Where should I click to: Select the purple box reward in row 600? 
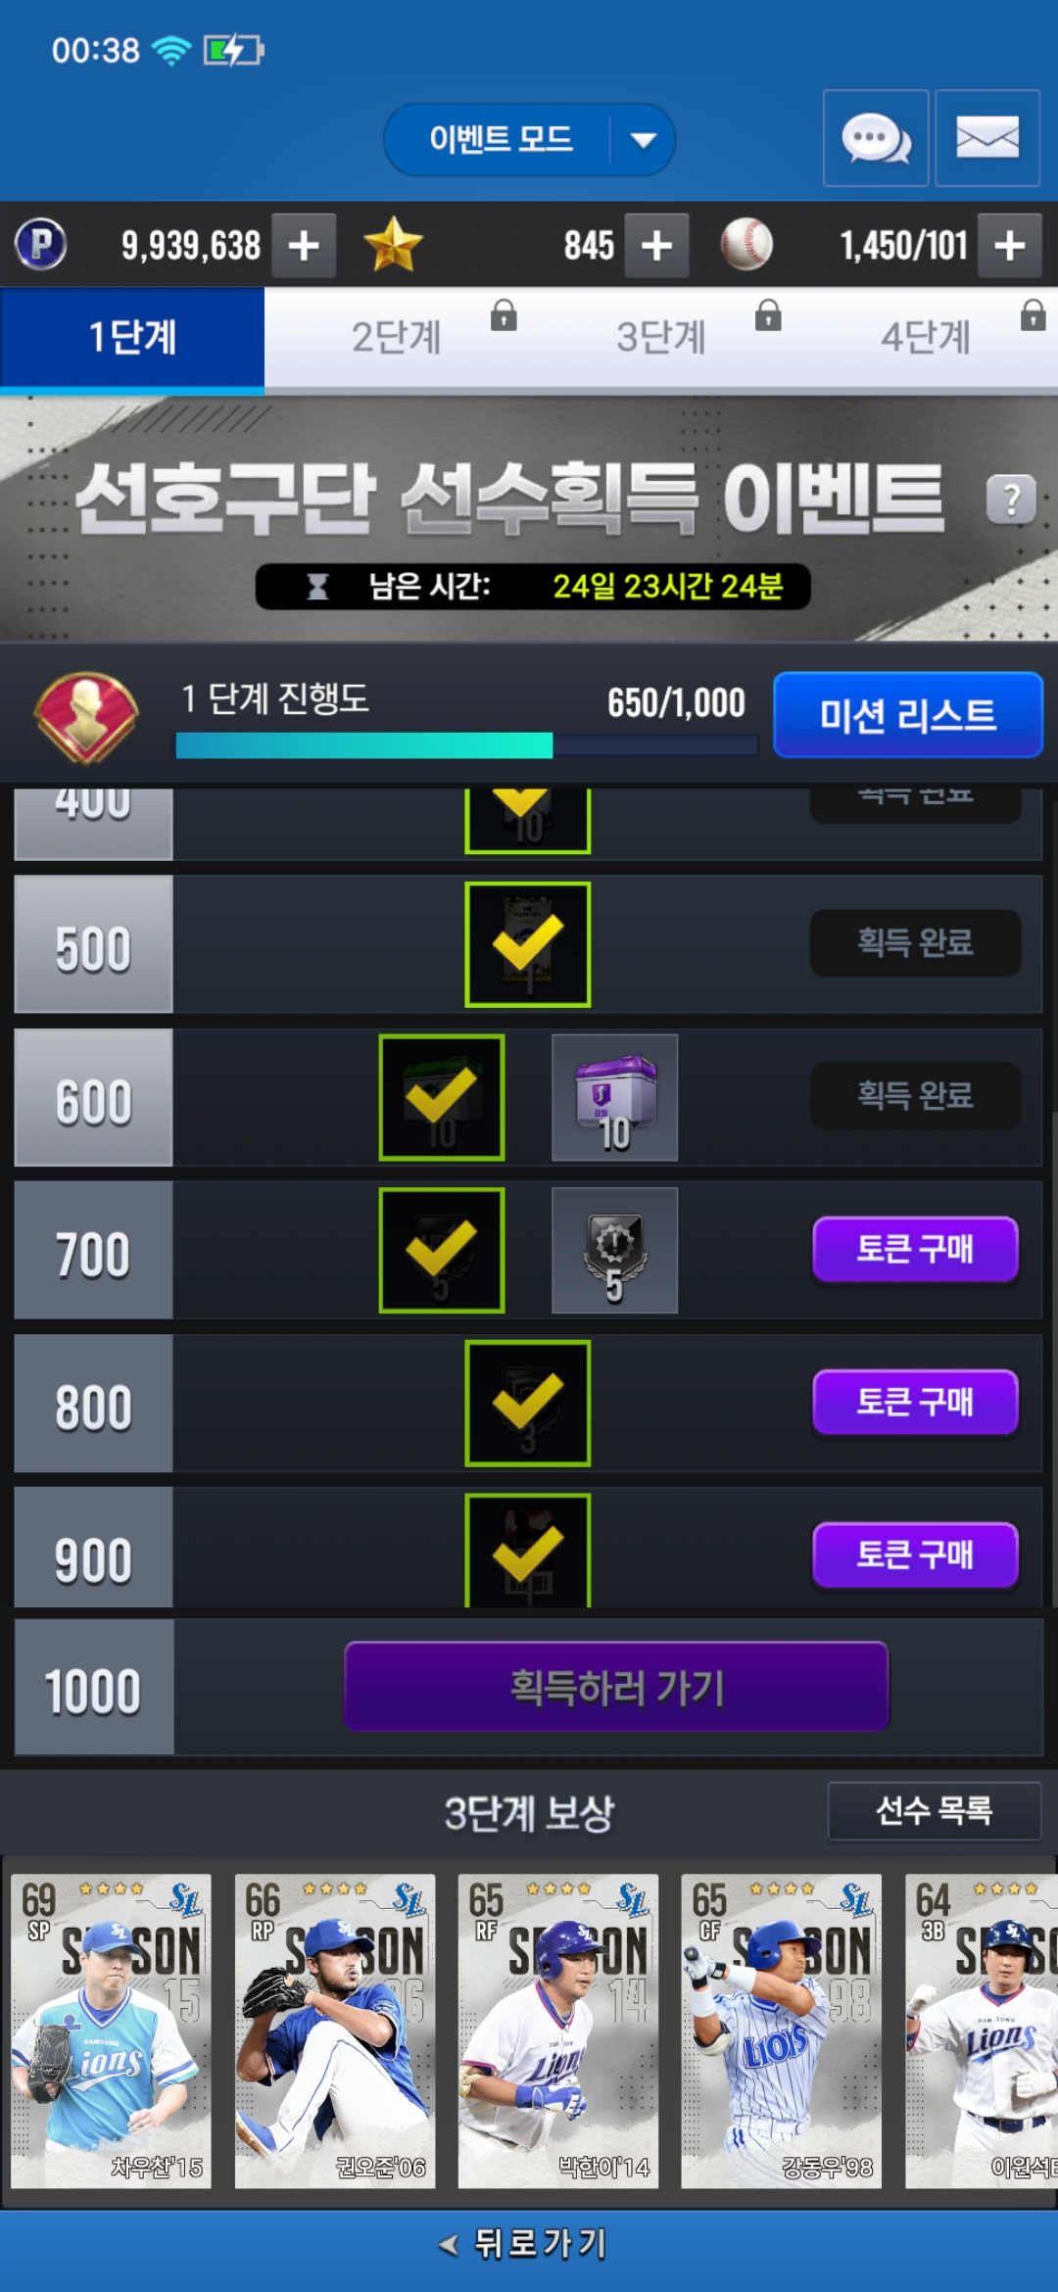click(614, 1098)
